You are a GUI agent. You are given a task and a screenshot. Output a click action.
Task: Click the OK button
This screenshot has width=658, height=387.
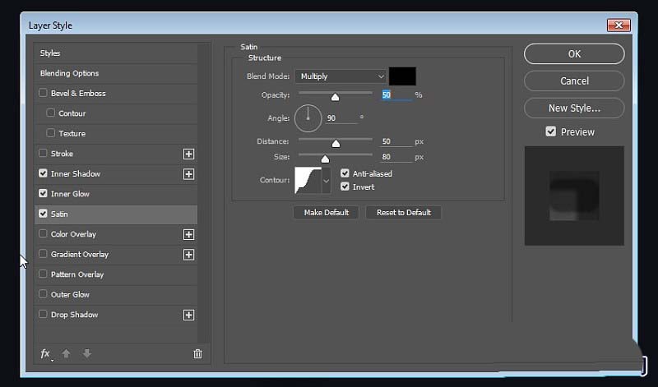(574, 54)
